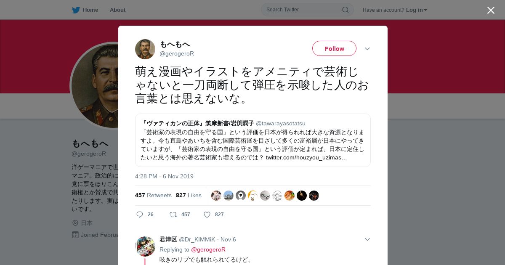Open the About menu item
Image resolution: width=505 pixels, height=265 pixels.
click(x=117, y=10)
